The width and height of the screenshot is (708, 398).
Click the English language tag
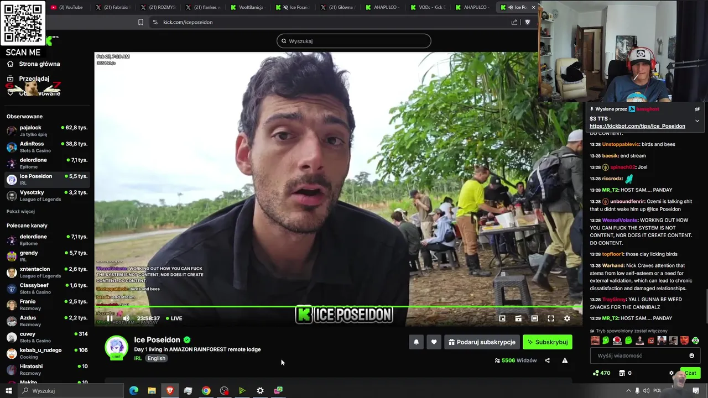click(157, 358)
